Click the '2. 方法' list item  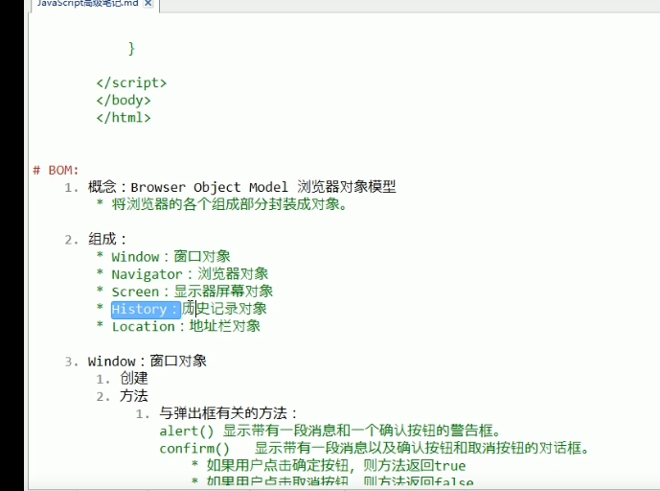point(122,396)
